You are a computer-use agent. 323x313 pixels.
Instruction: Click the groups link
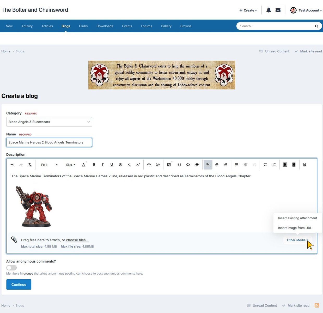point(28,274)
